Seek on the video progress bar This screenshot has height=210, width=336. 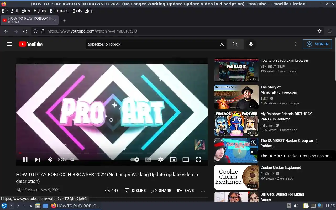(x=112, y=153)
